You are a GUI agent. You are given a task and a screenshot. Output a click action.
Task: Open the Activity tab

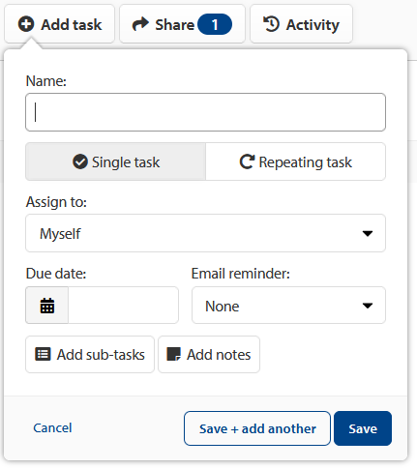301,24
